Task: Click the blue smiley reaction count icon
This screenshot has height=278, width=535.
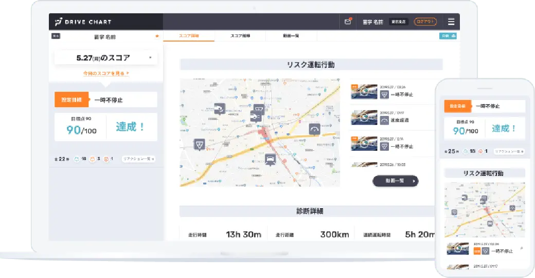Action: coord(77,159)
